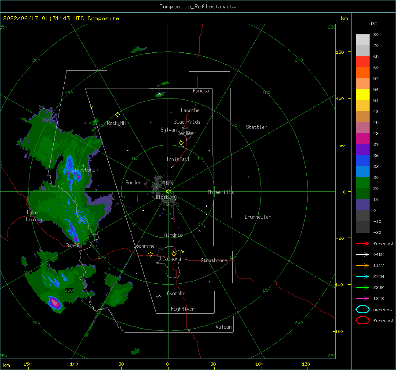396x370 pixels.
Task: Click the cyan 'current' ellipse symbol
Action: click(x=363, y=309)
